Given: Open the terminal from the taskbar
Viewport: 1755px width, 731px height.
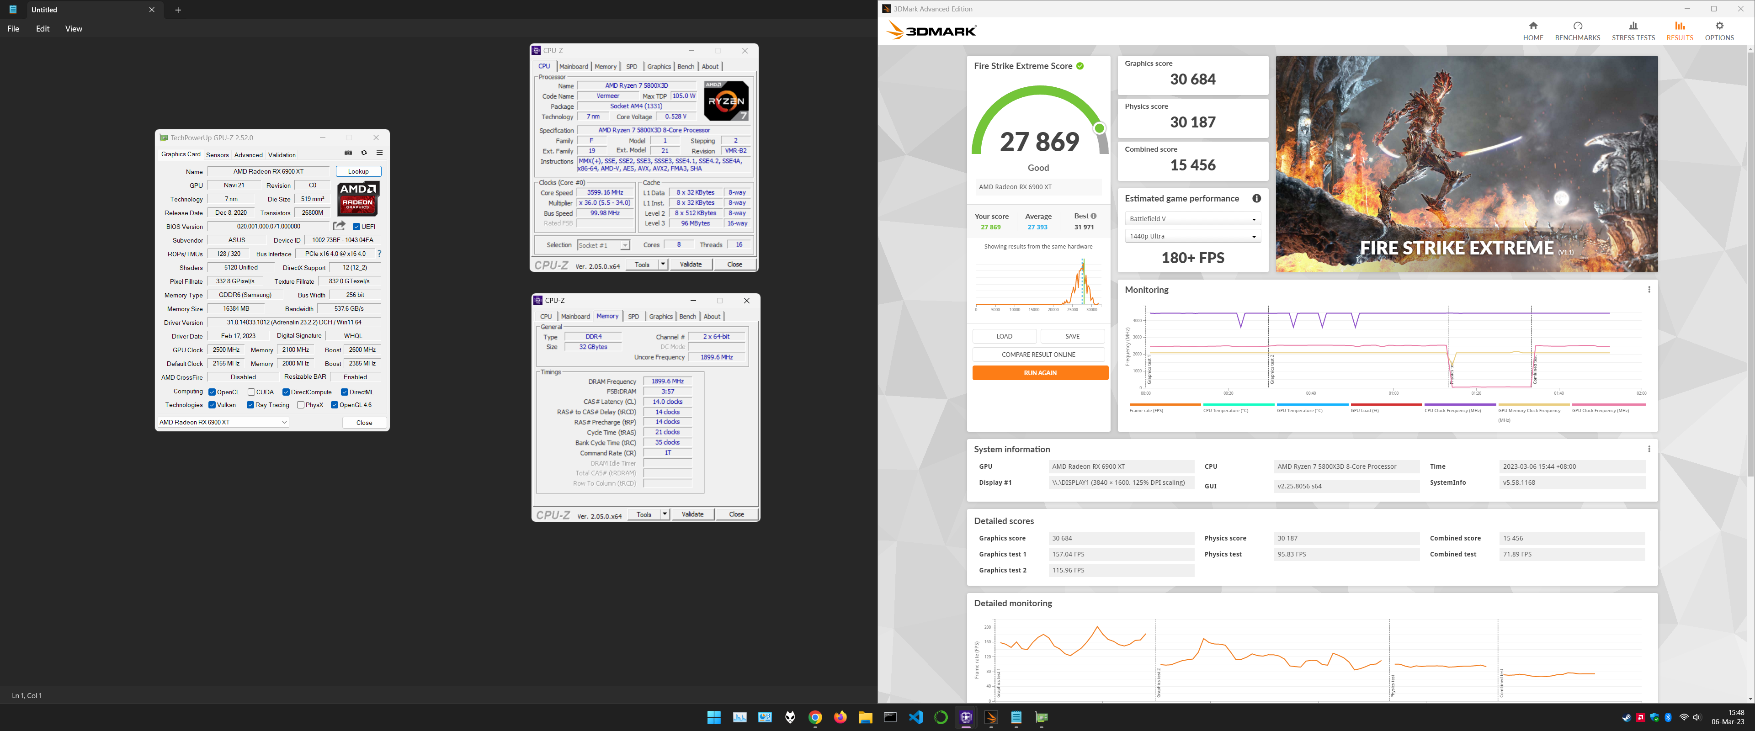Looking at the screenshot, I should click(890, 717).
